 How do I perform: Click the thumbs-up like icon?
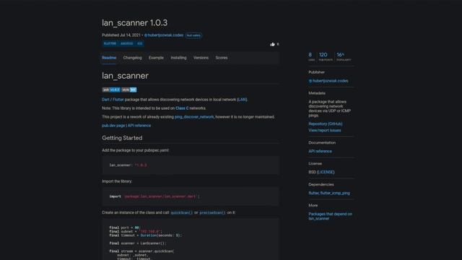point(272,44)
